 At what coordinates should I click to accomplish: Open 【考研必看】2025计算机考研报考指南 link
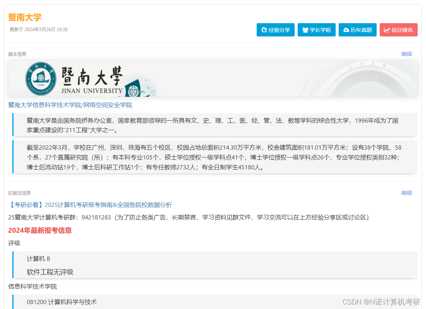click(x=90, y=205)
